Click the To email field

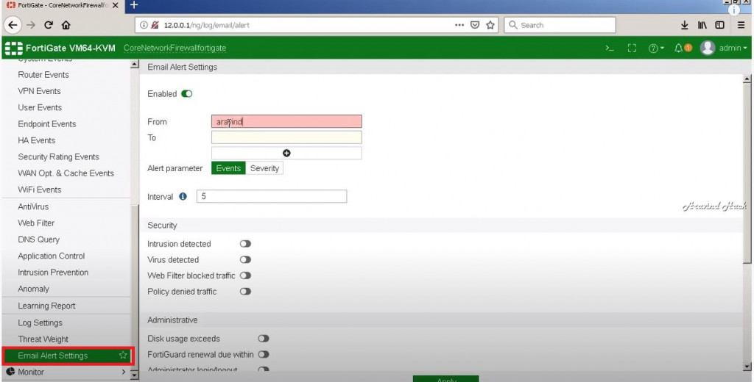[x=286, y=137]
